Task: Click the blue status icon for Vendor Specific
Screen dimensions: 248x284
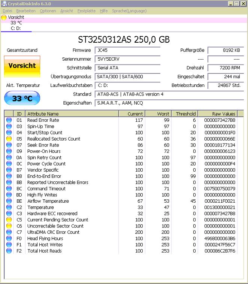Action: pyautogui.click(x=9, y=170)
